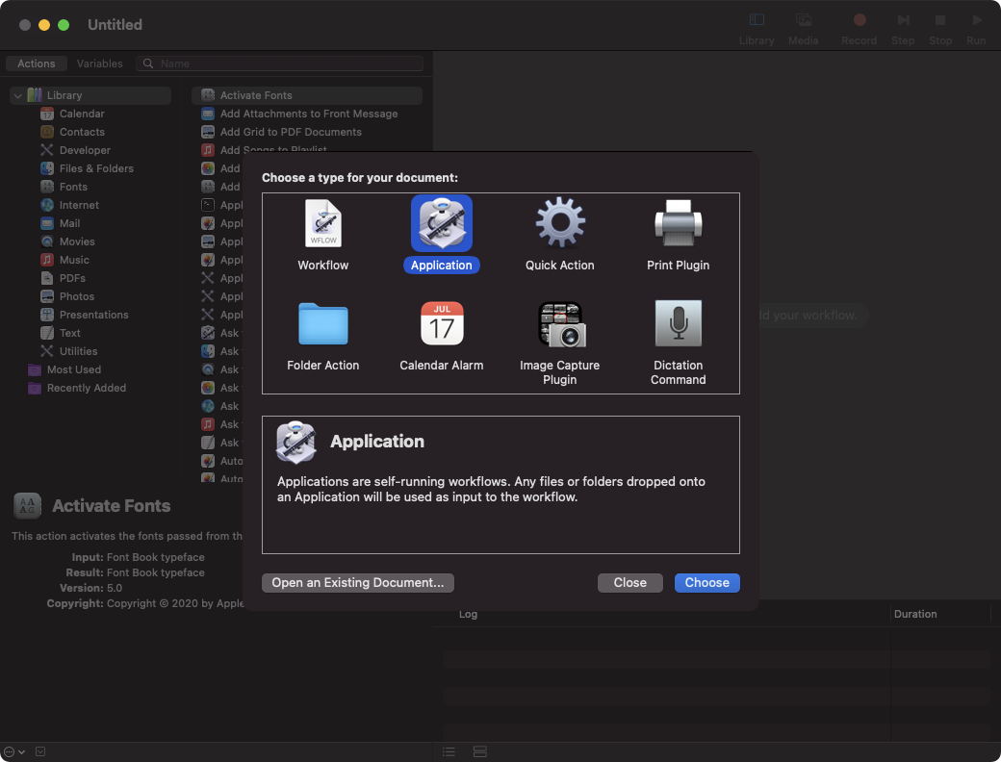Click Open an Existing Document button
The width and height of the screenshot is (1001, 762).
(x=357, y=583)
